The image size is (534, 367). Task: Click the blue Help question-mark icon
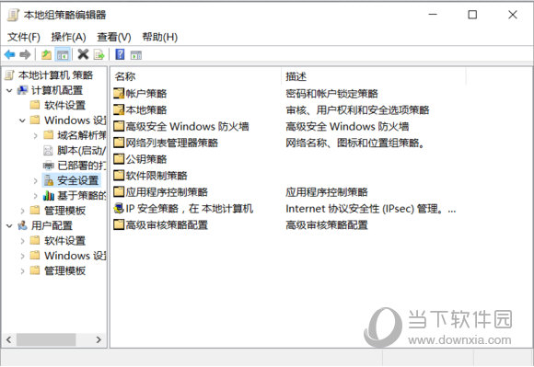tap(120, 54)
